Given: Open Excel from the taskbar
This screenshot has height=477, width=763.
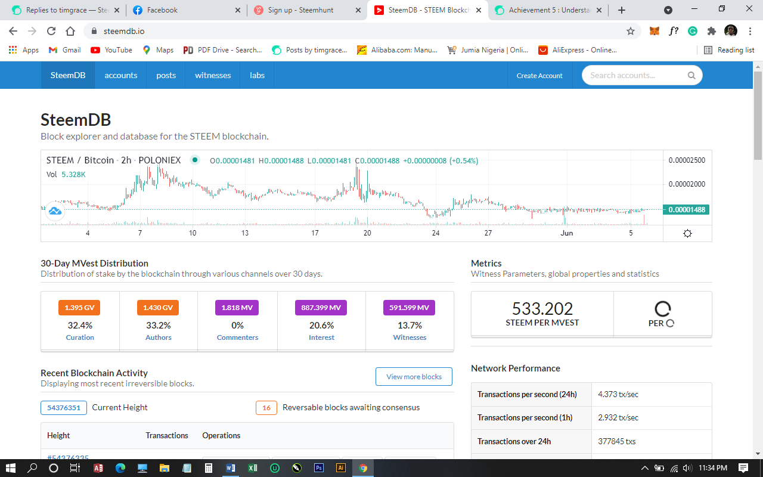Looking at the screenshot, I should (253, 468).
